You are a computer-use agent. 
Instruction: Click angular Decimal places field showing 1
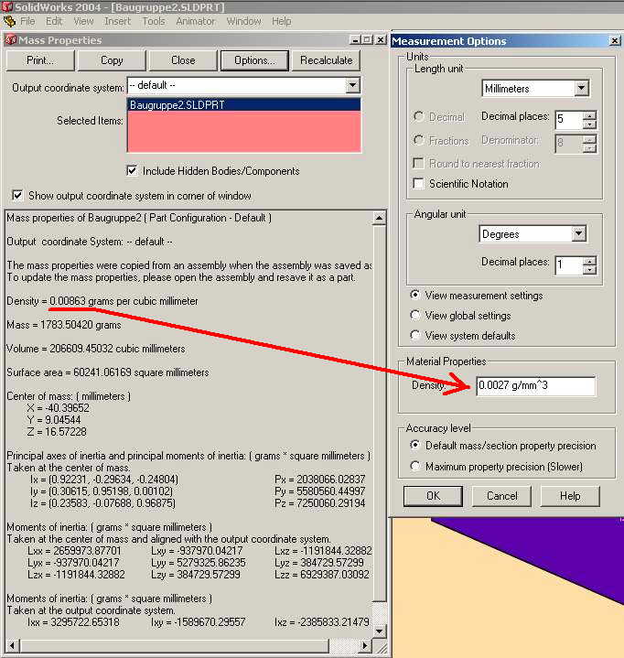coord(568,265)
